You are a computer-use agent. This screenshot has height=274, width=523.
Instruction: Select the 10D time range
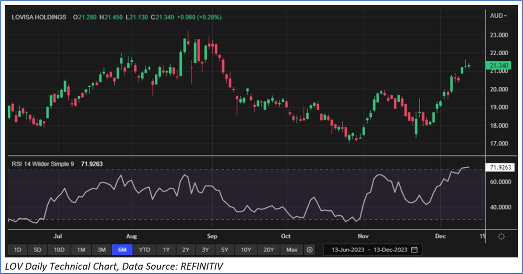pyautogui.click(x=59, y=250)
